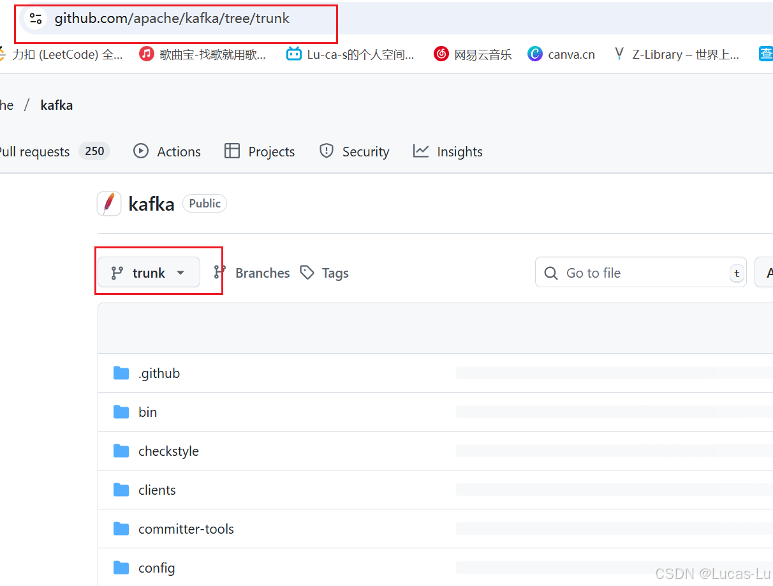Click the site information icon in address bar

pyautogui.click(x=36, y=19)
